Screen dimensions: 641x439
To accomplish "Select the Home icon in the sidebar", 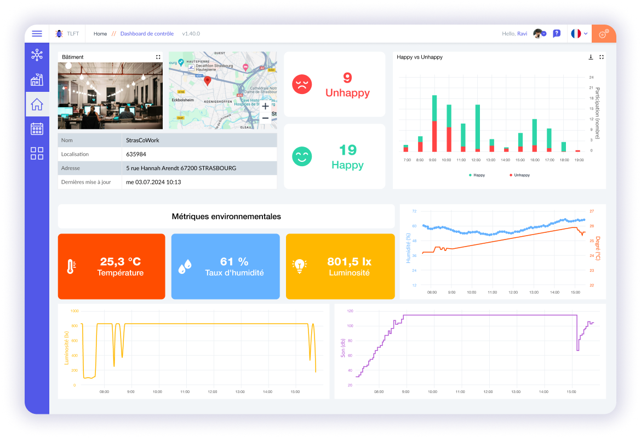I will point(37,104).
